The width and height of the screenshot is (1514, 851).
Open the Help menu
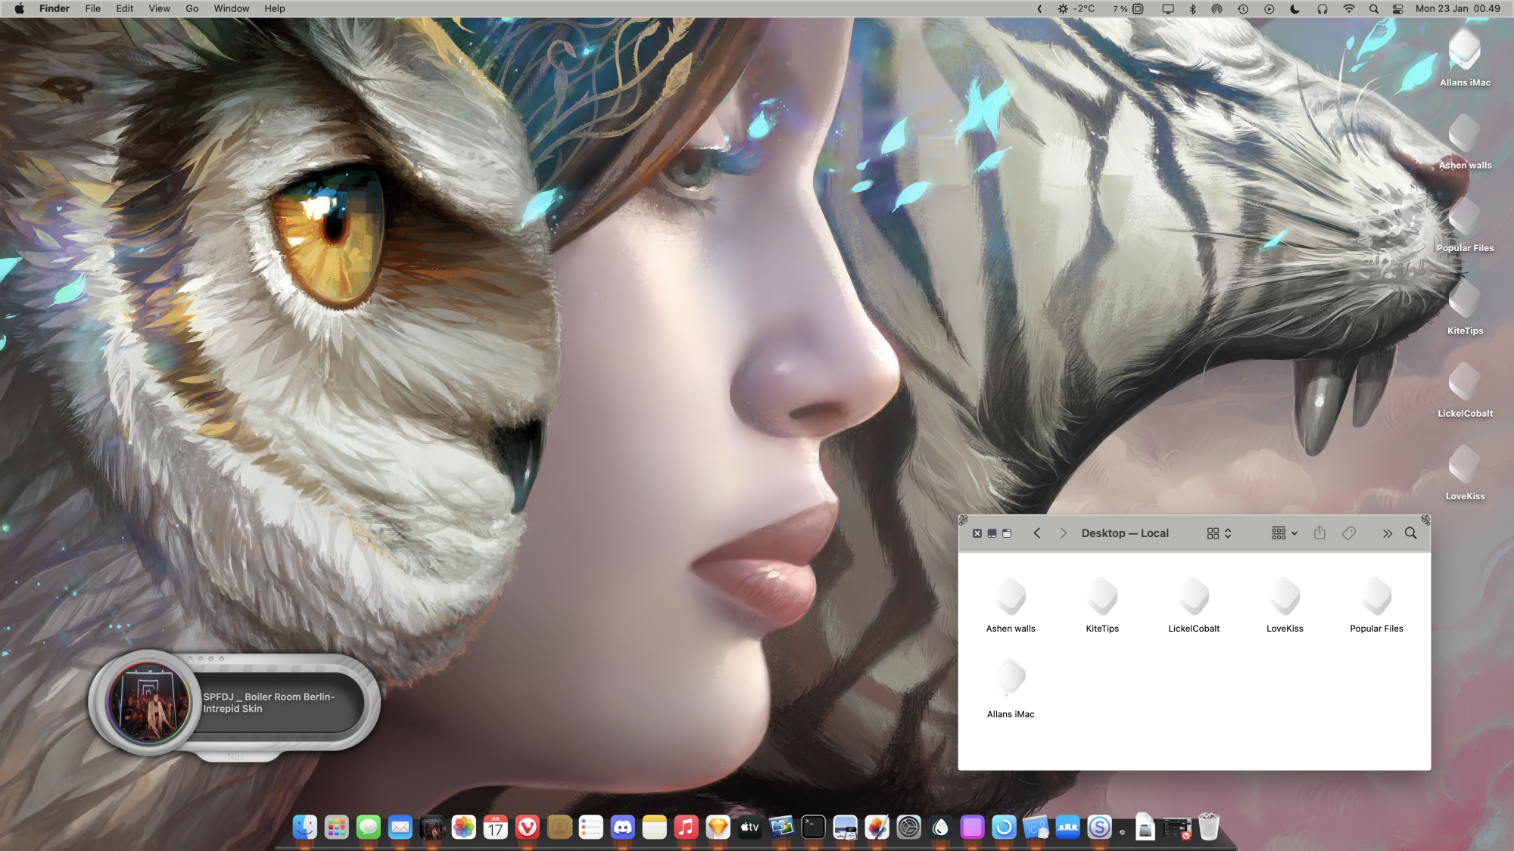tap(275, 8)
